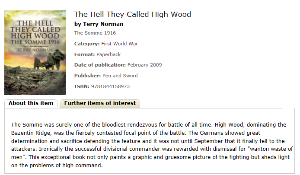Open the book cover thumbnail image
The image size is (300, 175).
[35, 53]
